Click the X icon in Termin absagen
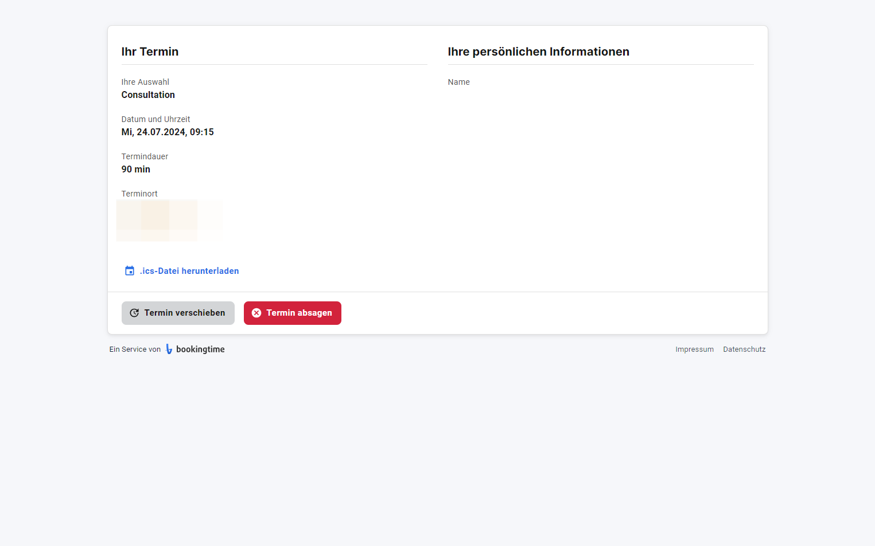The image size is (875, 546). coord(256,313)
